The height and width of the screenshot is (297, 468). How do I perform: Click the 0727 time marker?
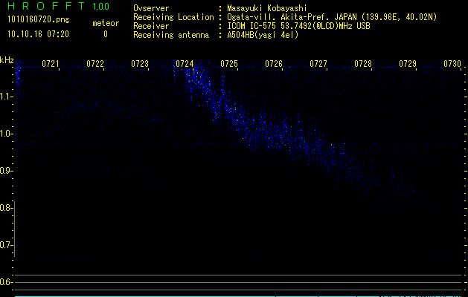pos(318,63)
